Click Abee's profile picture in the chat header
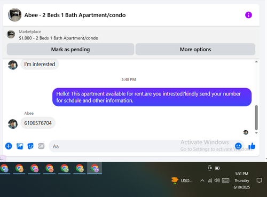267x197 pixels. [14, 15]
